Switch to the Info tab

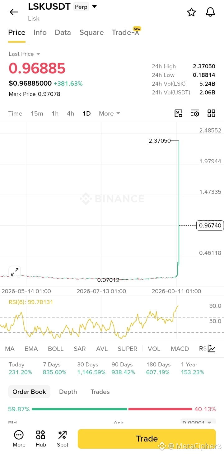click(40, 32)
